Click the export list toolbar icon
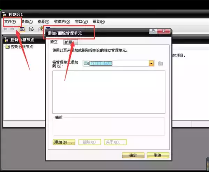Viewport: 209px width, 172px height. [31, 29]
